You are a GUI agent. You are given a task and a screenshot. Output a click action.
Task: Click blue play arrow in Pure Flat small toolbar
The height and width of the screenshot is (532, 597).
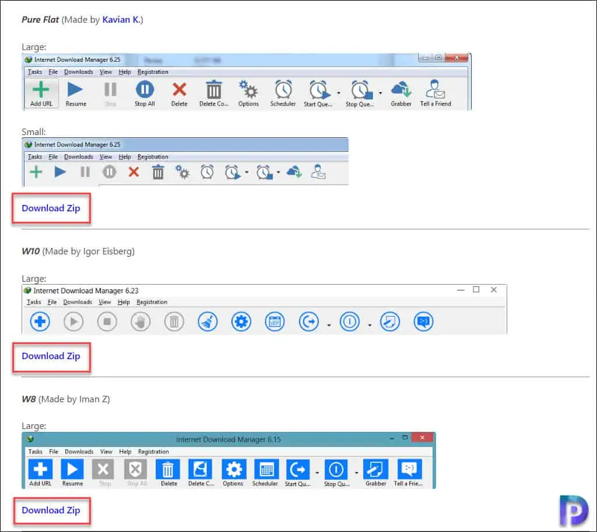click(60, 172)
